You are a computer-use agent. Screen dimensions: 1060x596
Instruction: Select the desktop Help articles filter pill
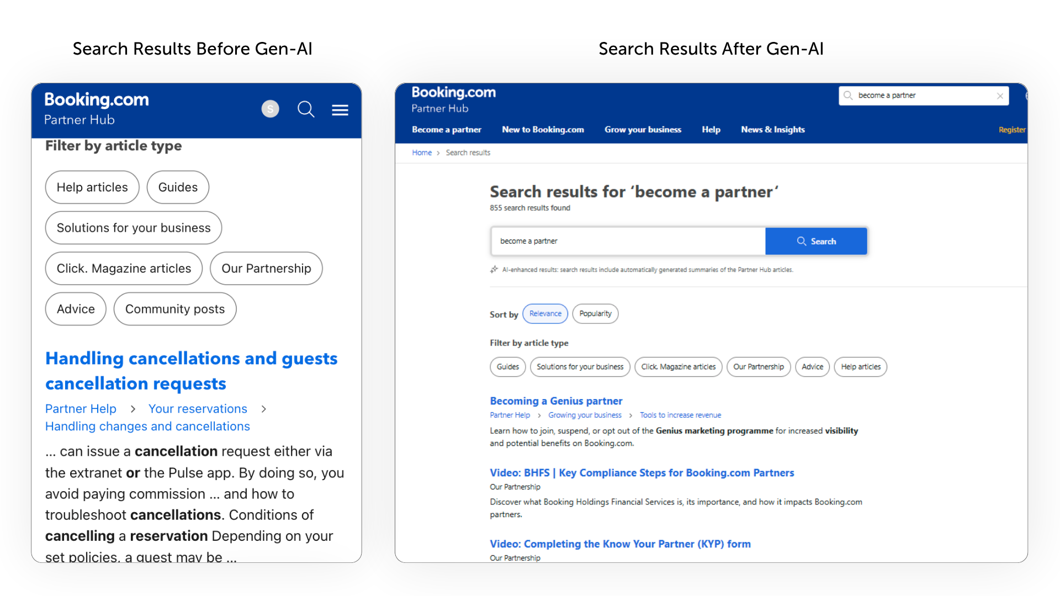point(861,367)
